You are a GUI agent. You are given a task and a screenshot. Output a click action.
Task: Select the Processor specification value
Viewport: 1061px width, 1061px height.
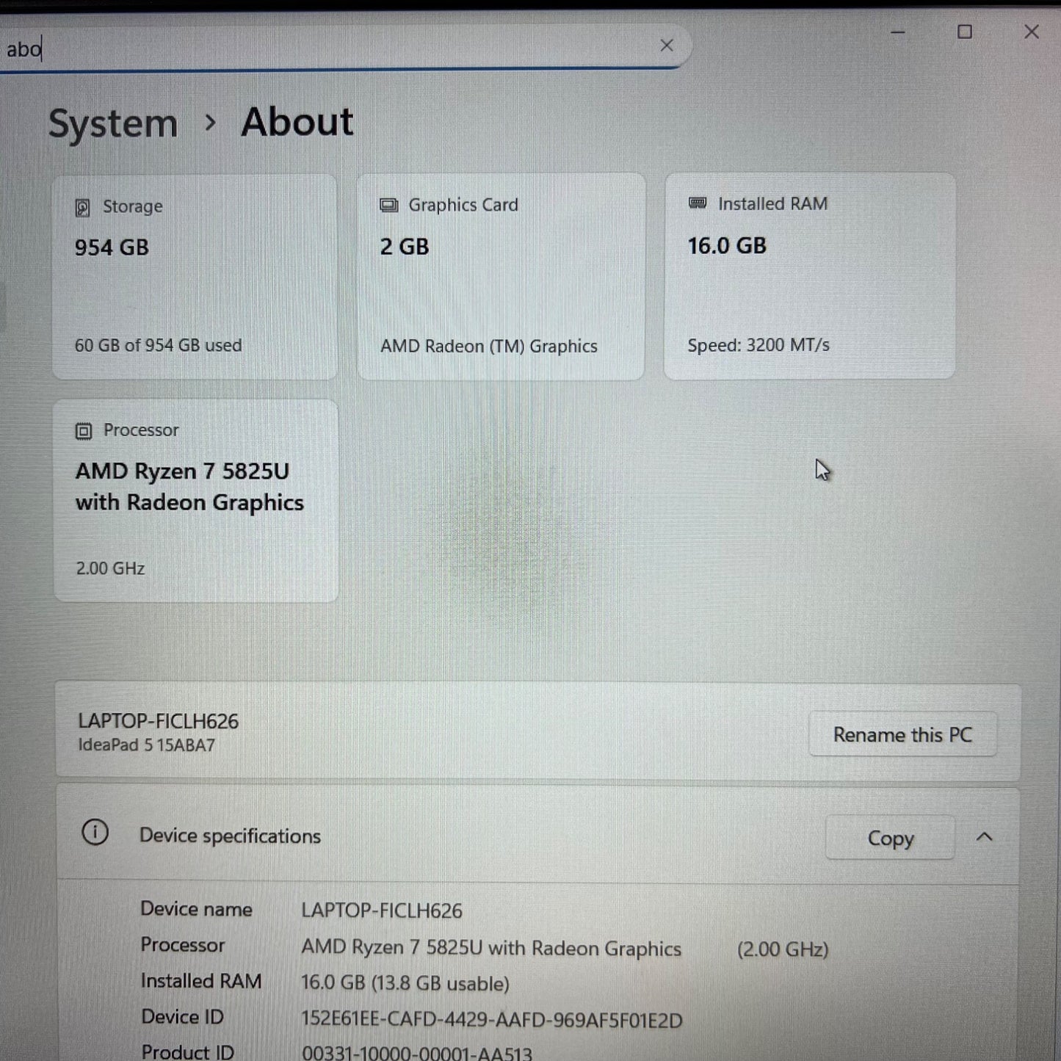click(491, 948)
